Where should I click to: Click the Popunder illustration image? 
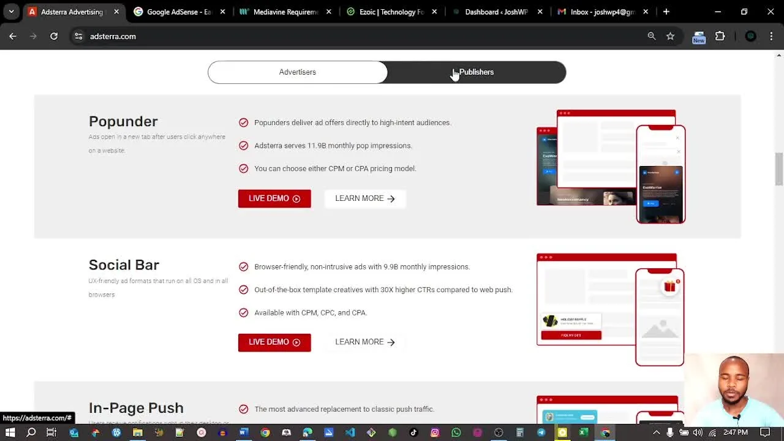611,167
